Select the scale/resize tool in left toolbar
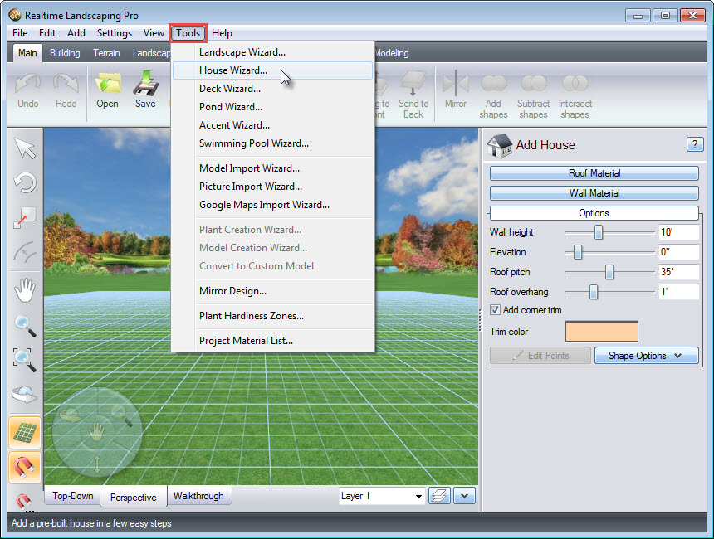The width and height of the screenshot is (714, 539). point(25,218)
